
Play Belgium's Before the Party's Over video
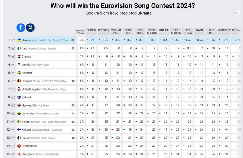(73, 81)
